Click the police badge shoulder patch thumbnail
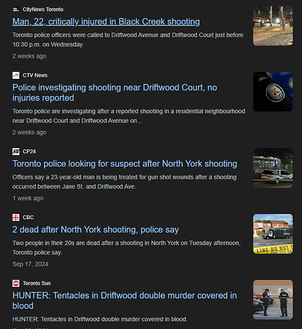Viewport: 302px width, 329px height. [x=273, y=91]
